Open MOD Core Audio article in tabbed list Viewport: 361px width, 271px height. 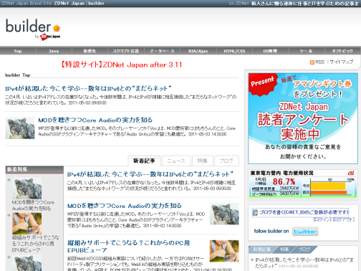125,206
